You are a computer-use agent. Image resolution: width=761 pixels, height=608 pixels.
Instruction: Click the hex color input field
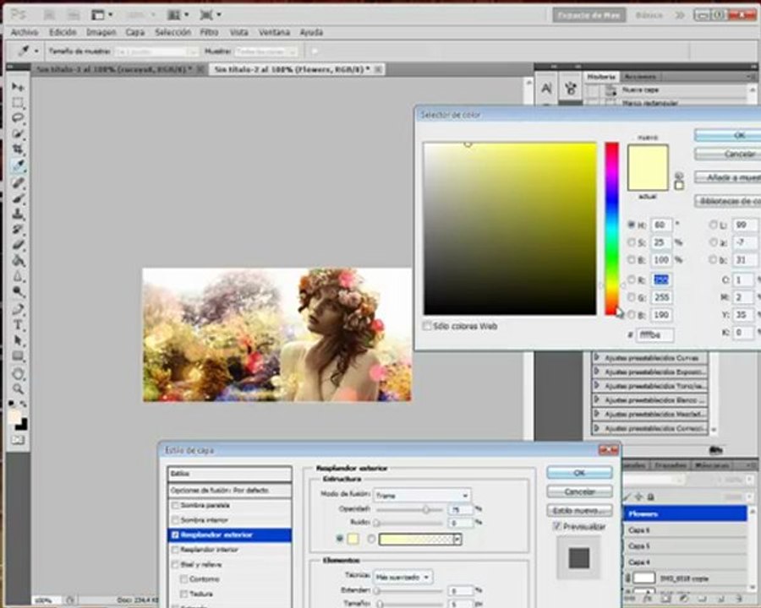click(654, 334)
